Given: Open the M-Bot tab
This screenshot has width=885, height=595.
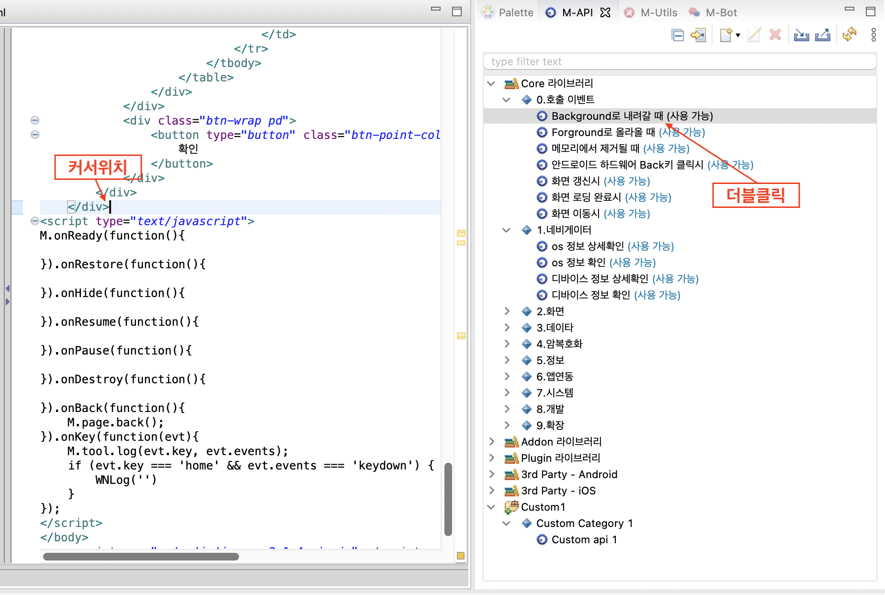Looking at the screenshot, I should [x=721, y=12].
